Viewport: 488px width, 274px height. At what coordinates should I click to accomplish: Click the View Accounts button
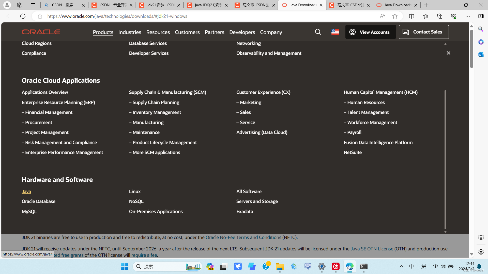370,32
